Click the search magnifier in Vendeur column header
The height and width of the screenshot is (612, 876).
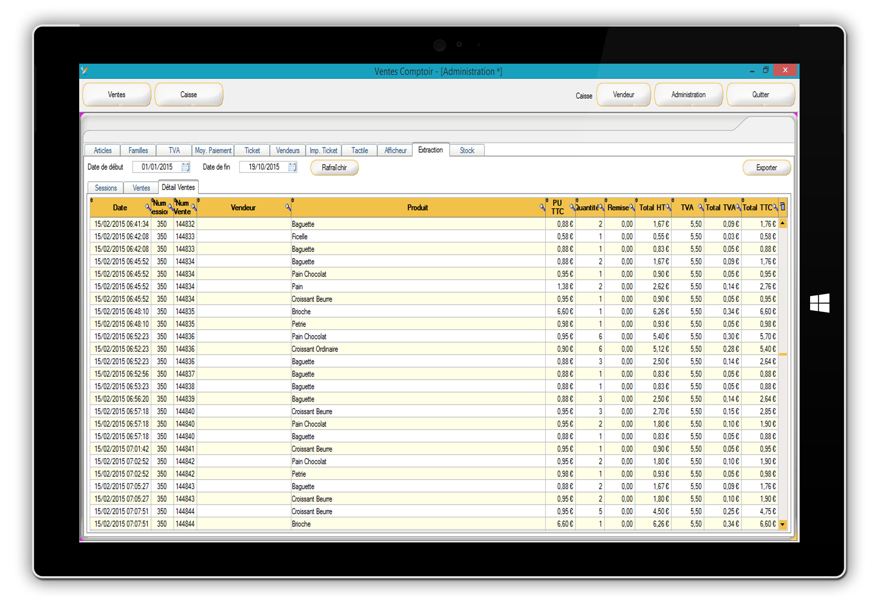[288, 207]
